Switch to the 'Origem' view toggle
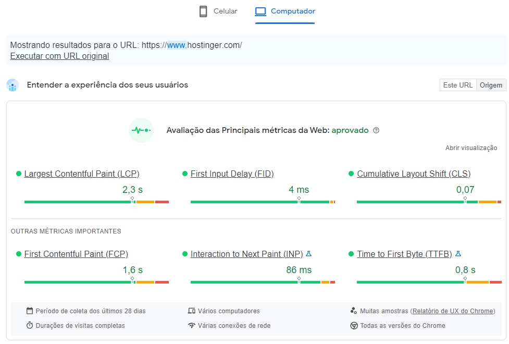509x344 pixels. [x=491, y=84]
